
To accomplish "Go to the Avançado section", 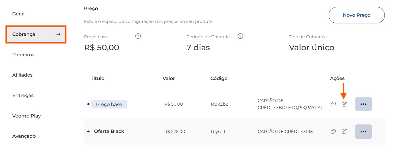I will [x=24, y=136].
